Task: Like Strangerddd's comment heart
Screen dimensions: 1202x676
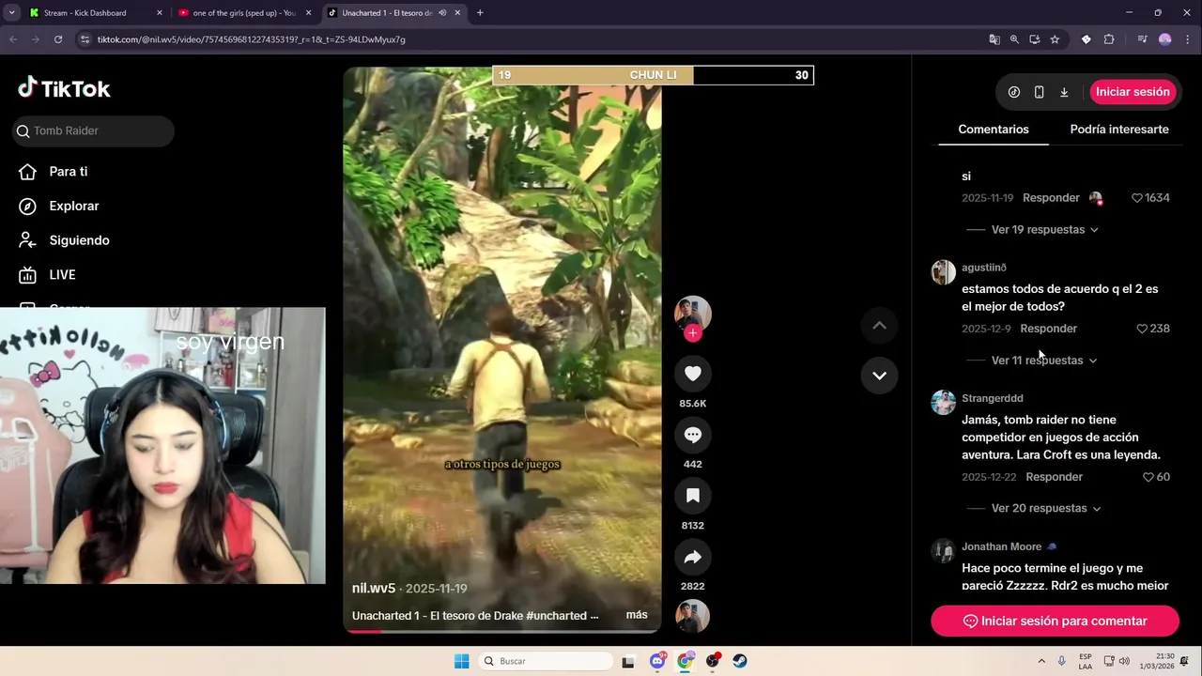Action: point(1148,477)
